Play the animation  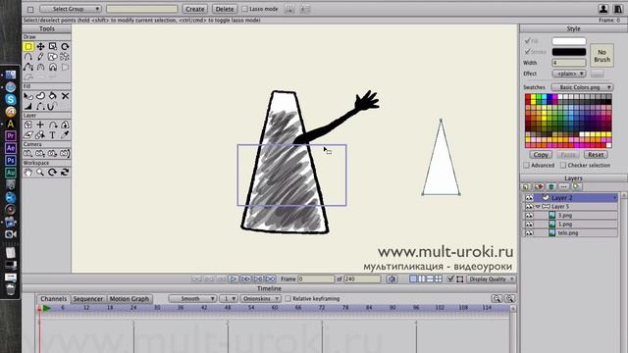point(234,278)
